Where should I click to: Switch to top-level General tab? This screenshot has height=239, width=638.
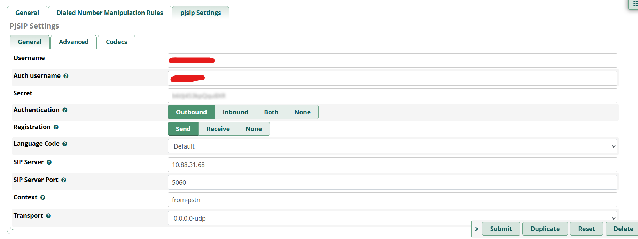click(27, 13)
